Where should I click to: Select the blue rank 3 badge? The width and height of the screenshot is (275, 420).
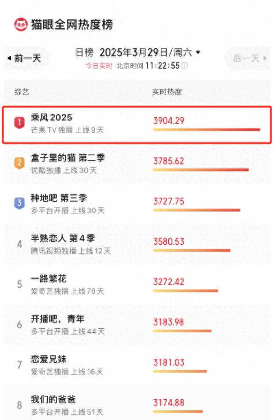[x=19, y=203]
